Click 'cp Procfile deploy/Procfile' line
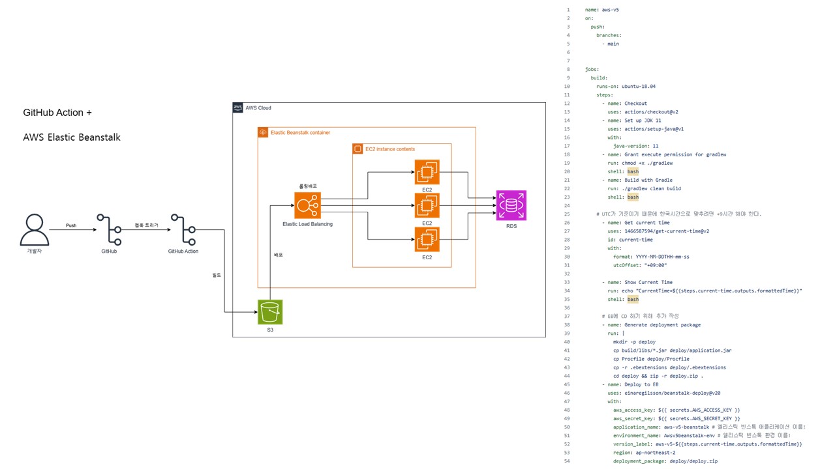 pyautogui.click(x=651, y=359)
